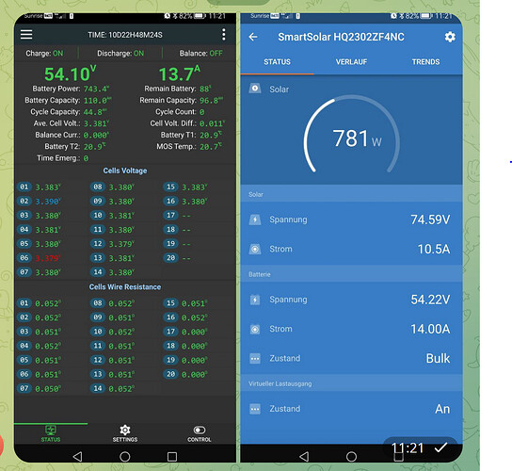Go back with the SmartSolar back arrow
The width and height of the screenshot is (512, 471).
(x=253, y=37)
